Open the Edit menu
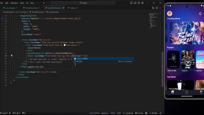 7,3
